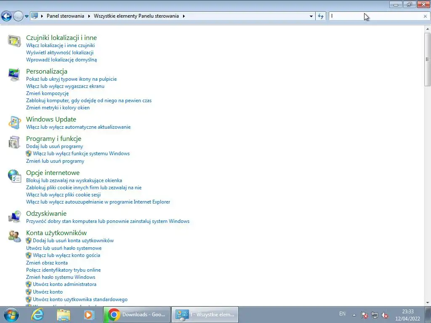Open the Windows Start menu
This screenshot has height=323, width=431.
tap(11, 315)
